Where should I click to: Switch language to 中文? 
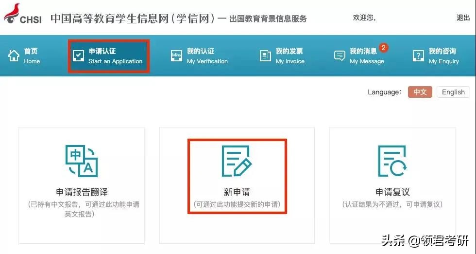[x=420, y=92]
